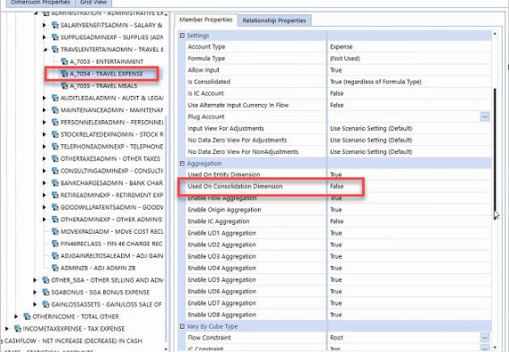
Task: Click the RETIREADMINEXP member icon
Action: click(56, 195)
